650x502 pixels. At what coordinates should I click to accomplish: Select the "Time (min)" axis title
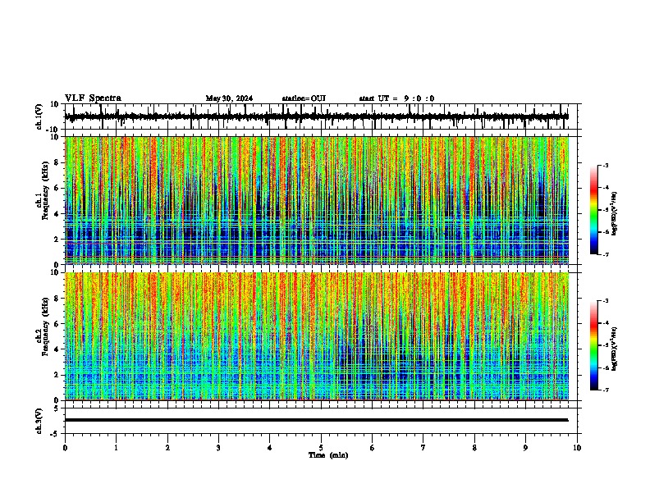[328, 455]
